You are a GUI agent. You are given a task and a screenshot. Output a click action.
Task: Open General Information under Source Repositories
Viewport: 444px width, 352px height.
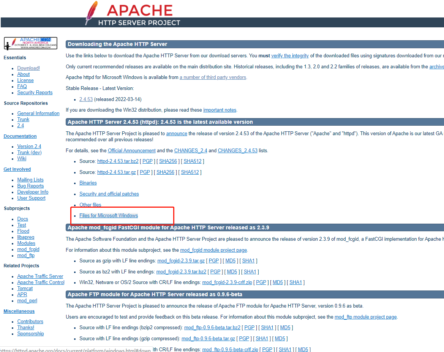coord(38,113)
